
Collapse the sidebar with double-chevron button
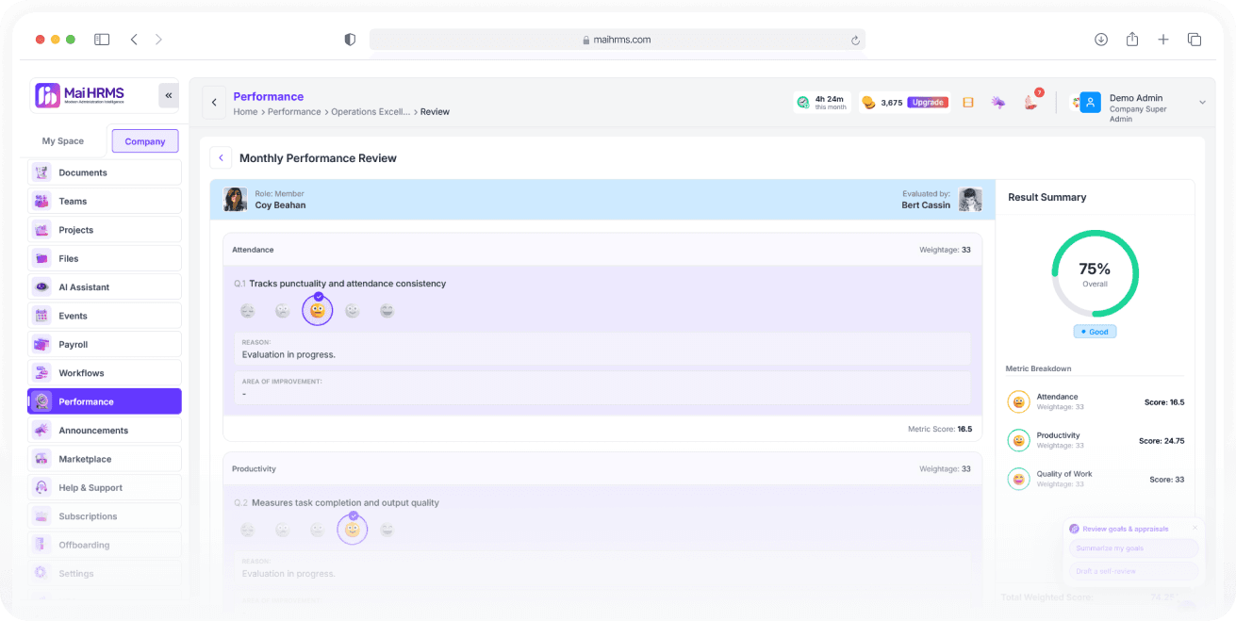point(169,95)
